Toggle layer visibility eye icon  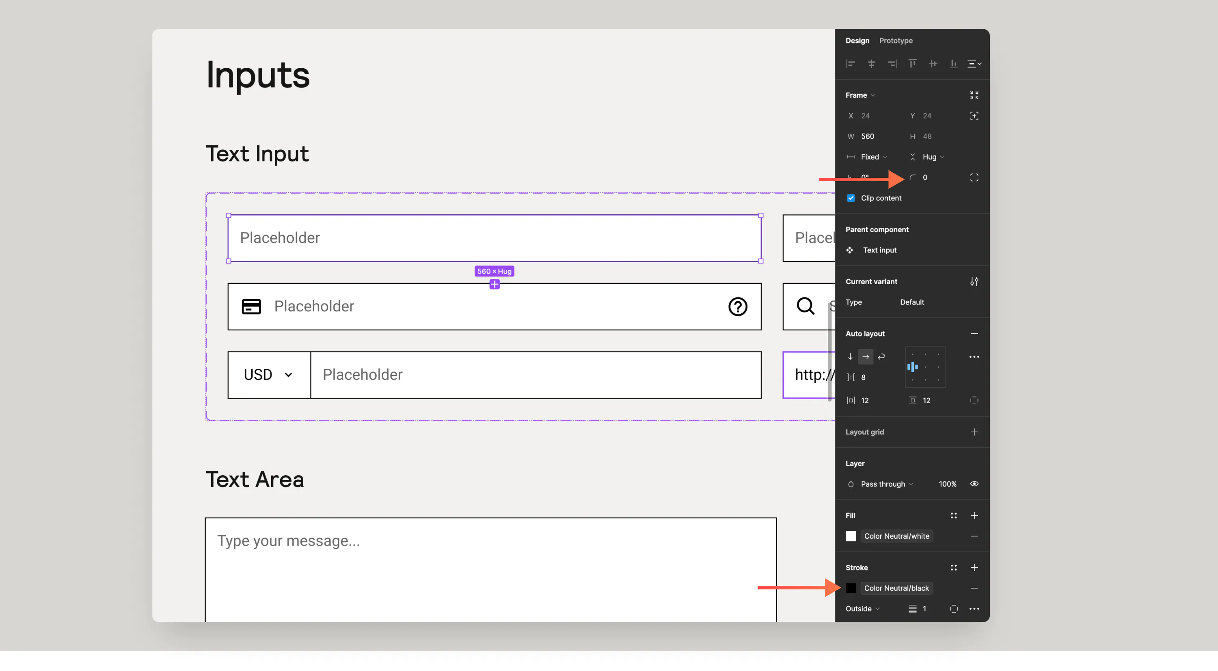(974, 484)
